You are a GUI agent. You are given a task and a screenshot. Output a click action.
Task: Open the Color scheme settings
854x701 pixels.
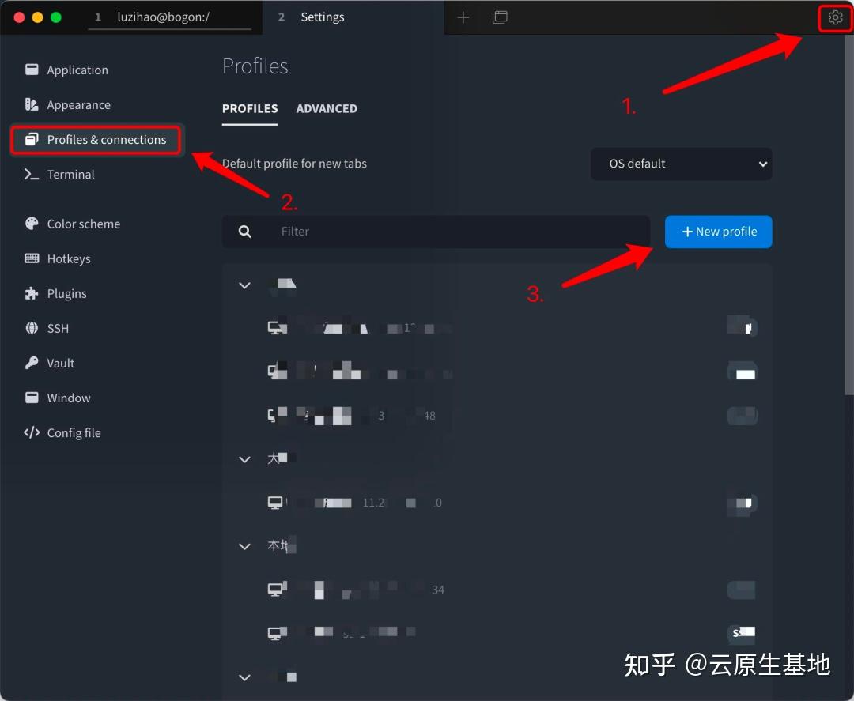click(x=82, y=224)
